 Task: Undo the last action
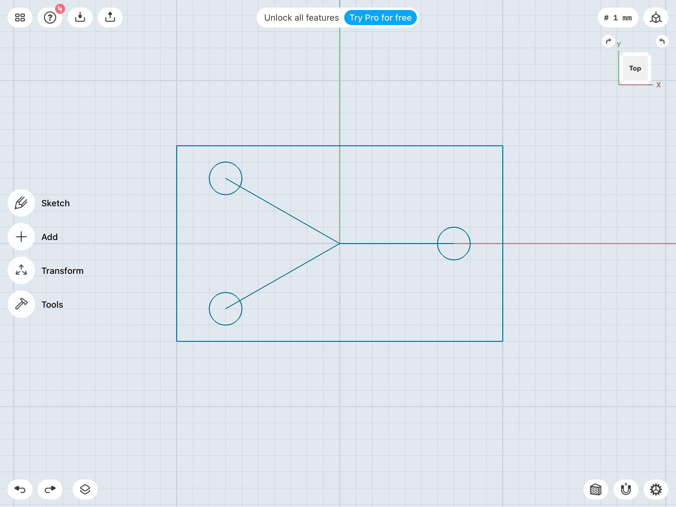20,489
